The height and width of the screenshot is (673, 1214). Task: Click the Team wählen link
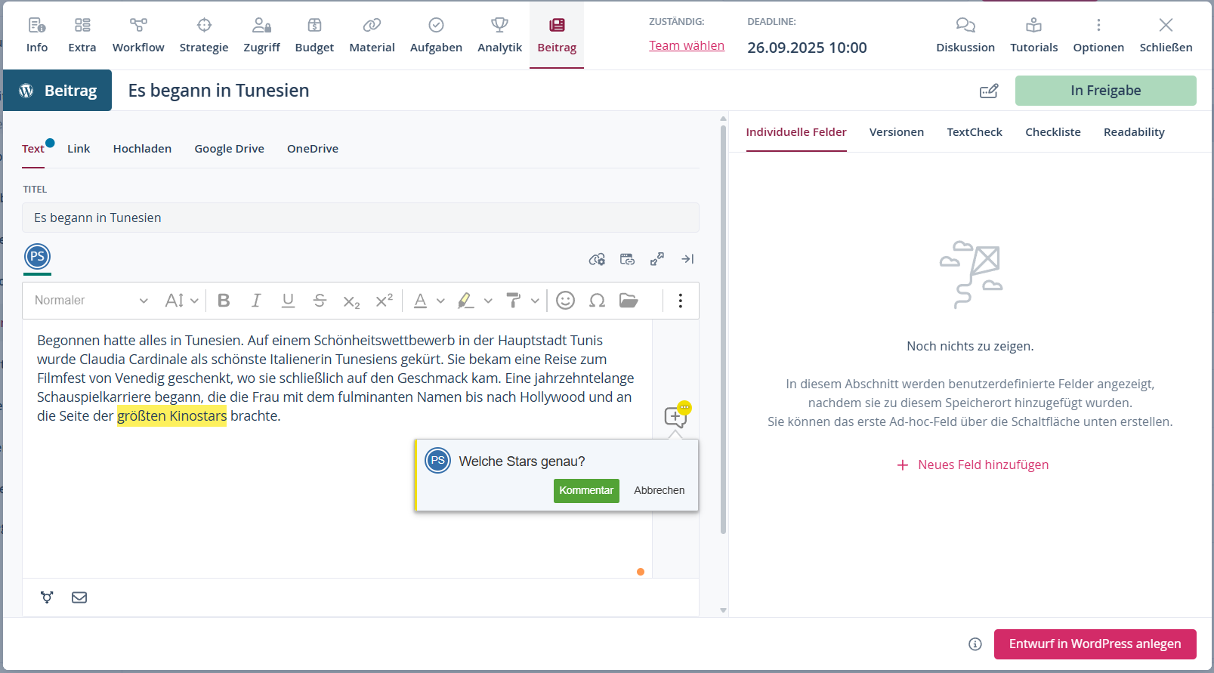tap(686, 45)
